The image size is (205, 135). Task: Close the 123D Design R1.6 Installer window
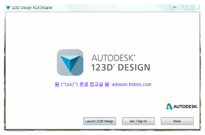point(193,7)
